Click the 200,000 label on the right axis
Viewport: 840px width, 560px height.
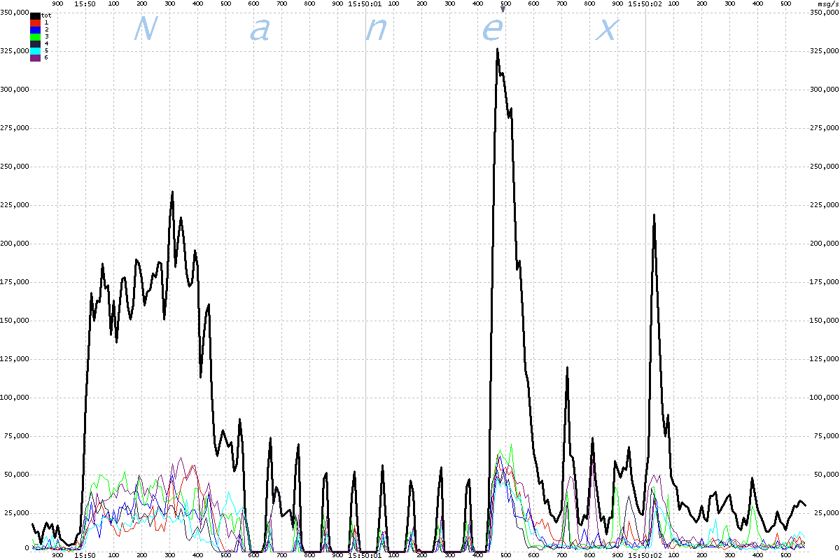[x=824, y=243]
